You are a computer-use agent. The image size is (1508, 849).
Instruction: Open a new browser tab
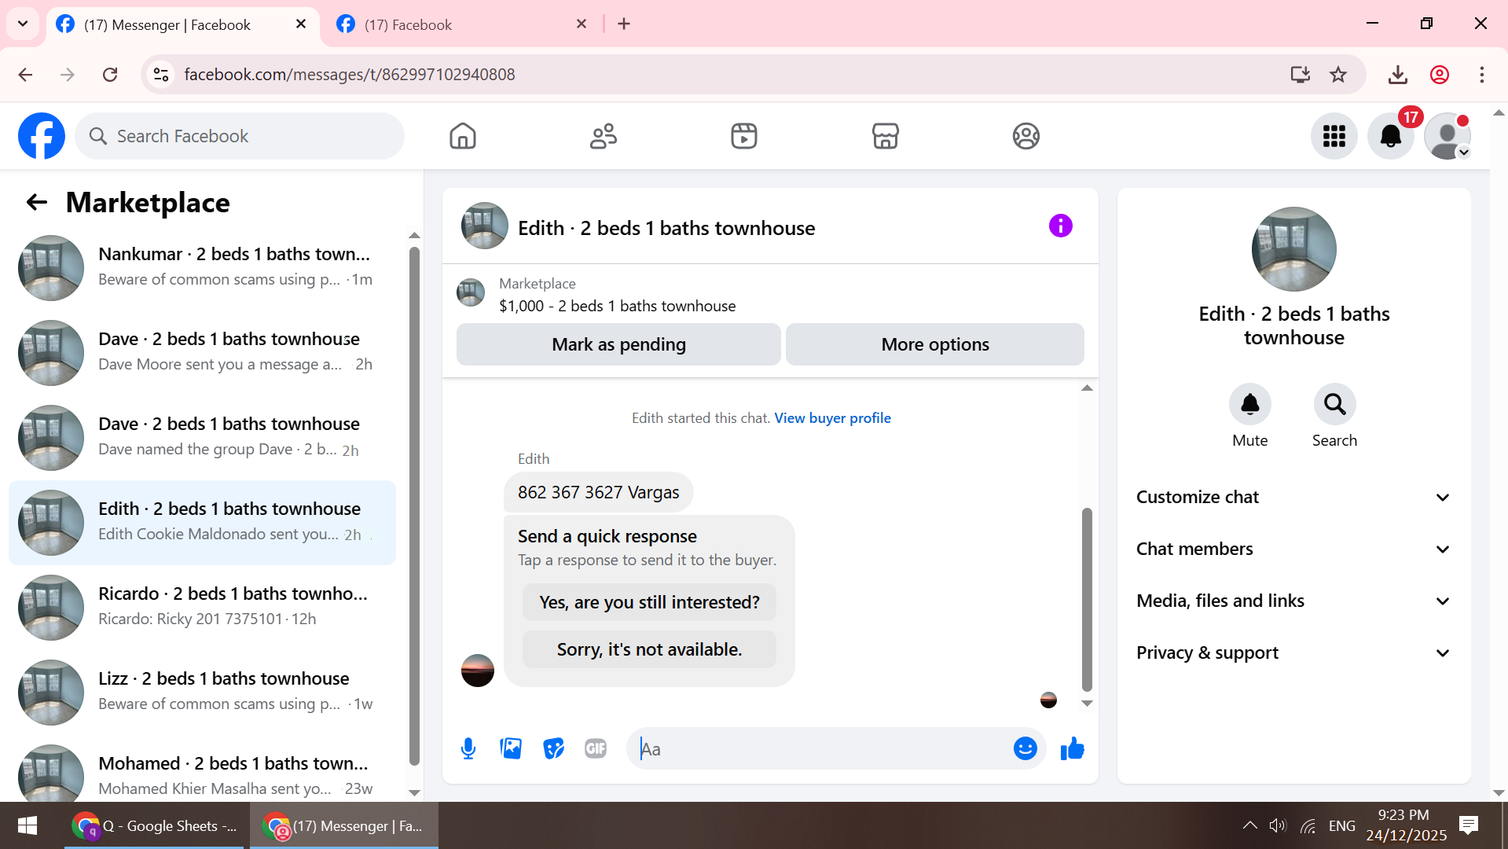(624, 24)
